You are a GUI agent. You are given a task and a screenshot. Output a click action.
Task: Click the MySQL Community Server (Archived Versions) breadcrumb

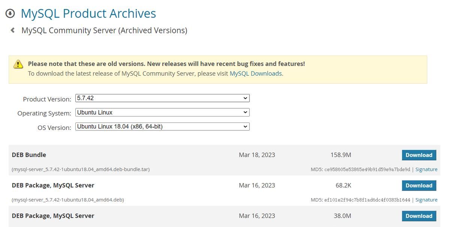click(104, 30)
